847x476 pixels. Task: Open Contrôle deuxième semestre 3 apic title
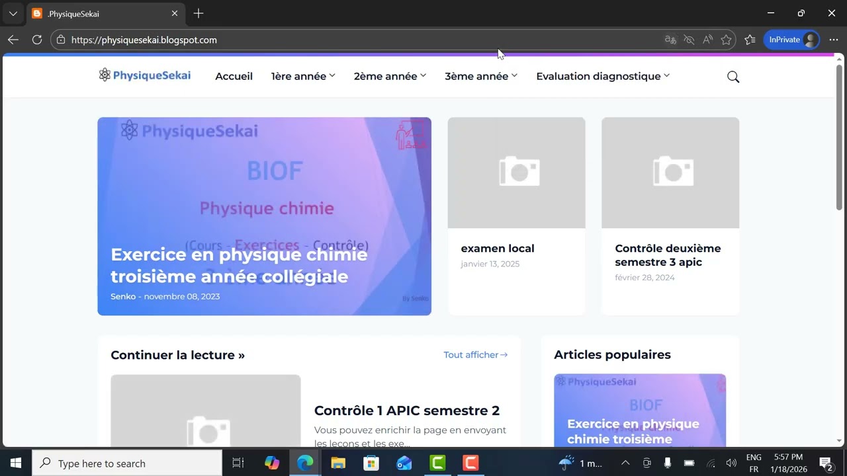coord(668,255)
